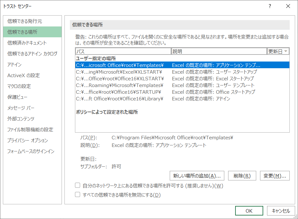The width and height of the screenshot is (298, 219).
Task: Select メッセージ バー in the sidebar
Action: [x=32, y=108]
